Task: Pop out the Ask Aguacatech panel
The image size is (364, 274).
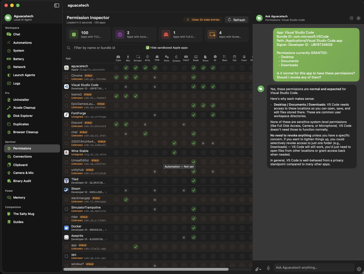Action: [352, 18]
